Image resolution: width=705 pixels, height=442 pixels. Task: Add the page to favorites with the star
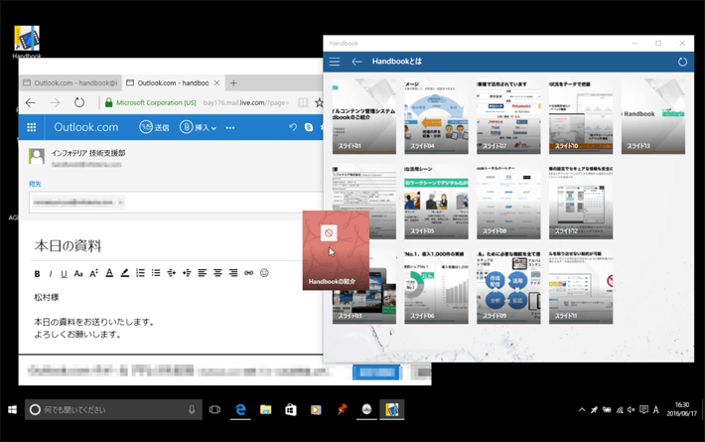pyautogui.click(x=319, y=103)
